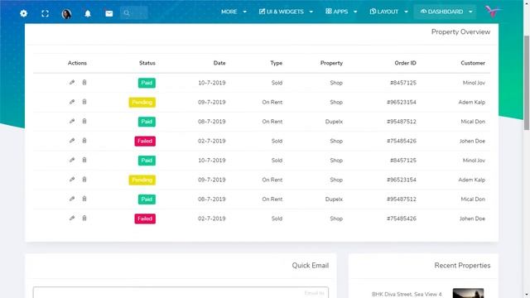Expand the APPS dropdown menu
Screen dimensions: 530x298
point(341,12)
